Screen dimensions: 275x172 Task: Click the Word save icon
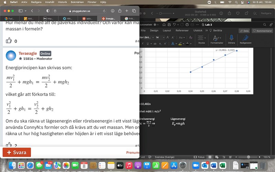coord(168,25)
